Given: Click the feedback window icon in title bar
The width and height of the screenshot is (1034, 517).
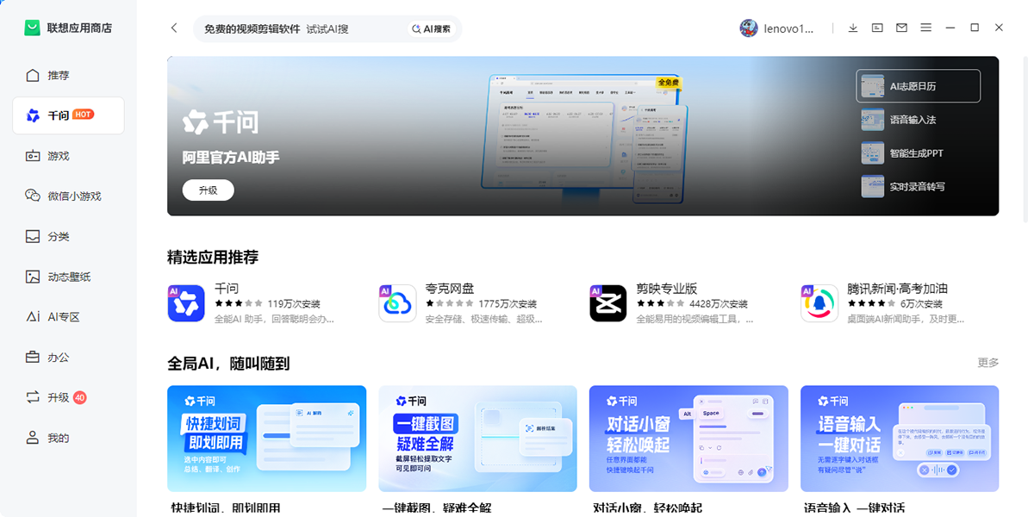Looking at the screenshot, I should click(x=877, y=28).
